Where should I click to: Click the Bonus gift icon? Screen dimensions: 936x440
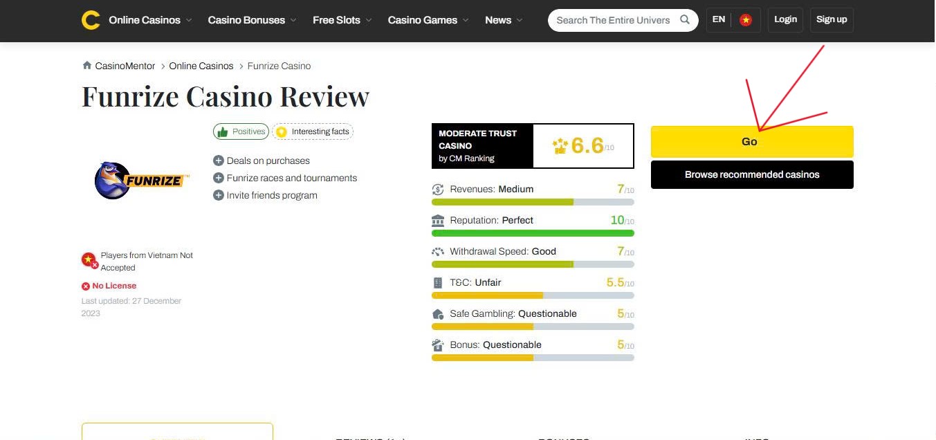click(438, 345)
